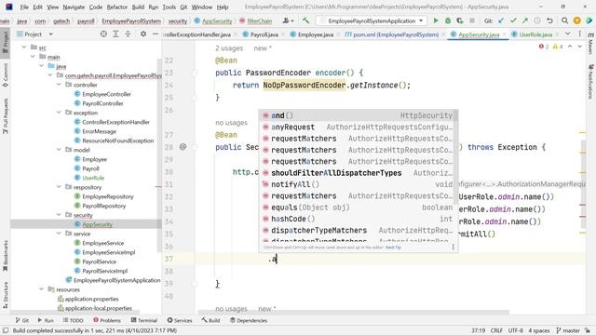
Task: Collapse the resources folder
Action: point(41,289)
